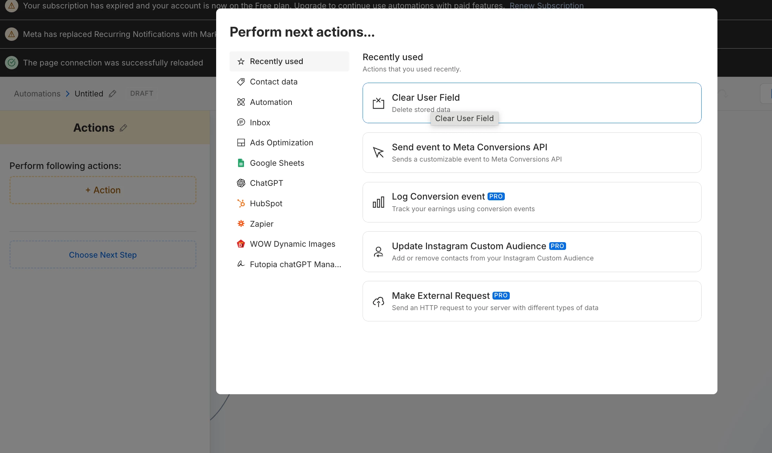This screenshot has height=453, width=772.
Task: Switch to Ads Optimization category
Action: 281,143
